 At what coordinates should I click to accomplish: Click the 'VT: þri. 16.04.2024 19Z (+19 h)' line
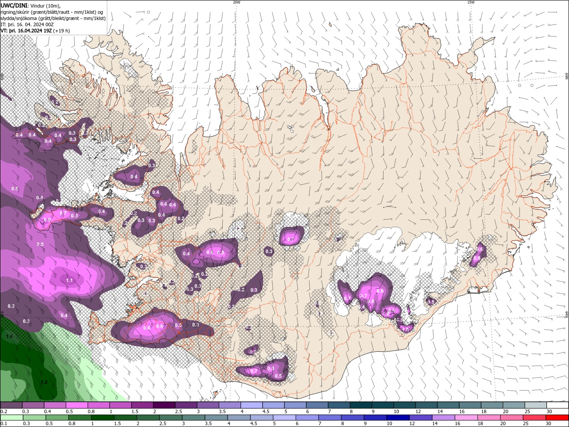(35, 31)
